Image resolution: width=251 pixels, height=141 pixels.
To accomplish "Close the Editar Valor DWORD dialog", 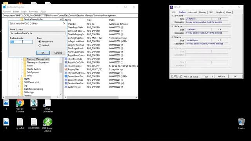I will (x=64, y=23).
